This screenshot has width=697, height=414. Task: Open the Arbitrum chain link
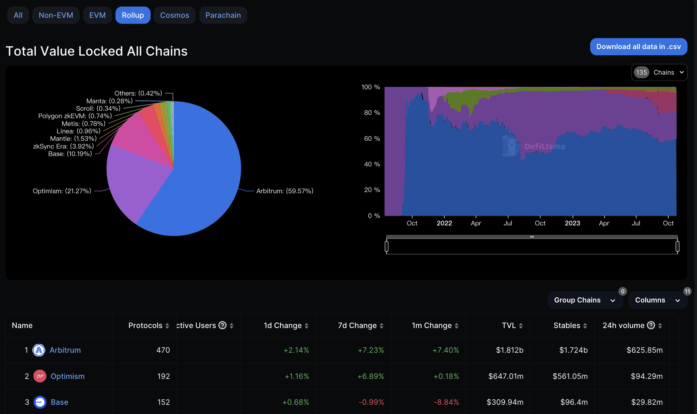coord(65,350)
